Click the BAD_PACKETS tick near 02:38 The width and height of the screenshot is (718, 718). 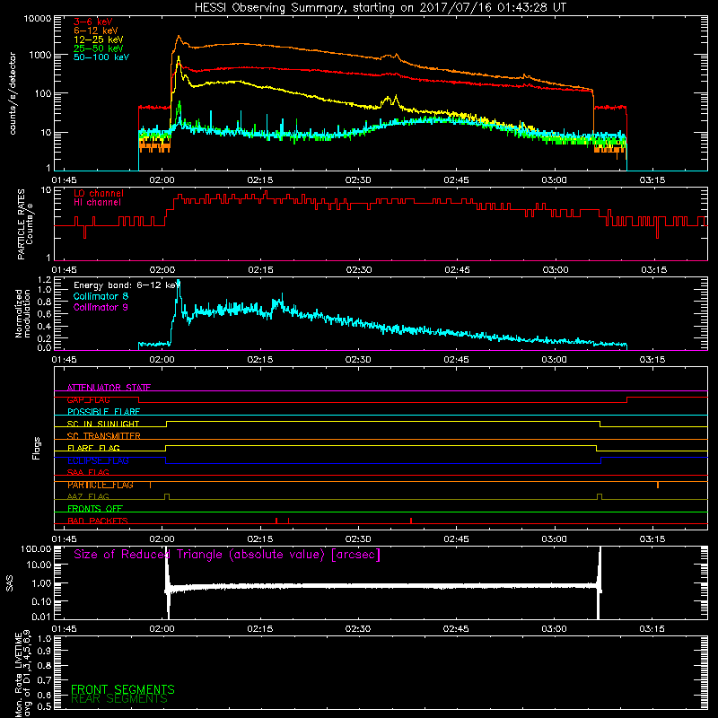click(411, 521)
